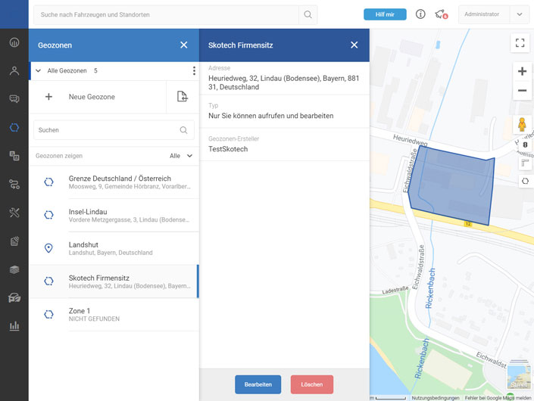The image size is (534, 401).
Task: Click the import geozone file icon
Action: (182, 97)
